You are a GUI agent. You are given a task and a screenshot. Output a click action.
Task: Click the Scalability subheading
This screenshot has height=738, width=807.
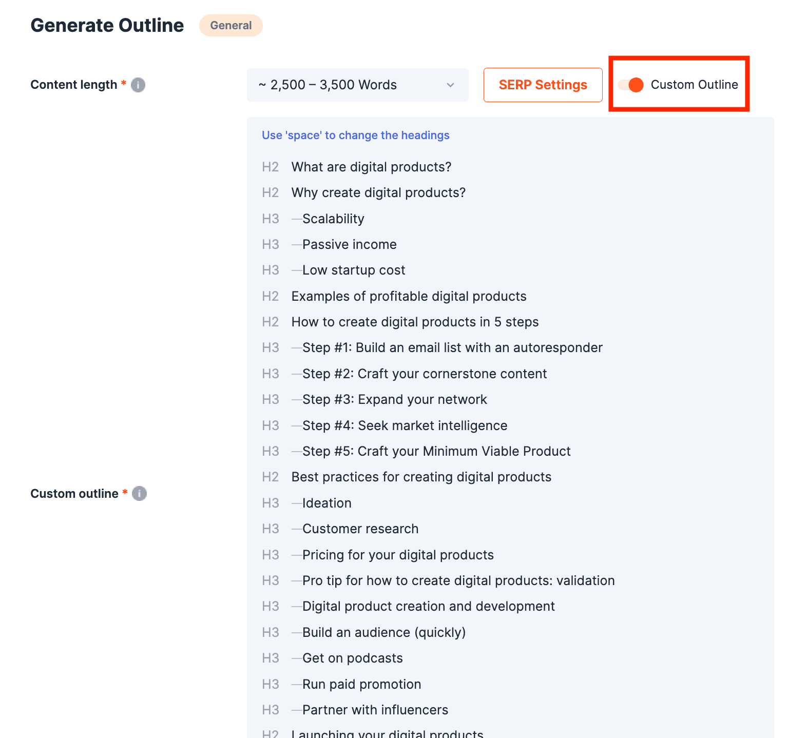(x=333, y=219)
